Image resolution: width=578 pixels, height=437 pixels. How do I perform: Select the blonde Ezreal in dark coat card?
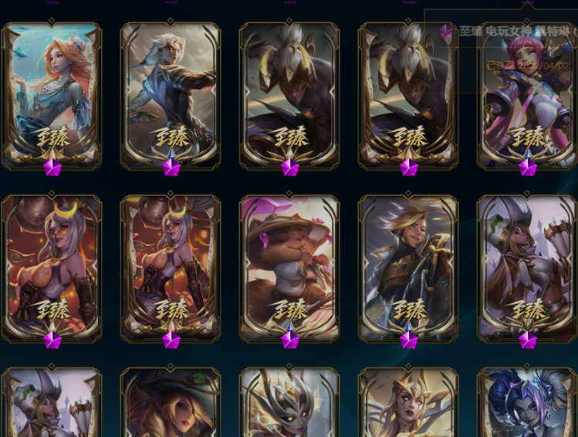[407, 267]
